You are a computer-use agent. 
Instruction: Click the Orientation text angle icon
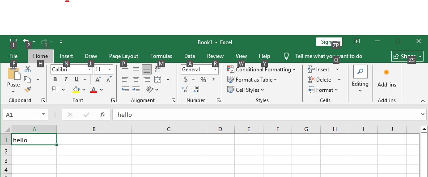pyautogui.click(x=149, y=89)
